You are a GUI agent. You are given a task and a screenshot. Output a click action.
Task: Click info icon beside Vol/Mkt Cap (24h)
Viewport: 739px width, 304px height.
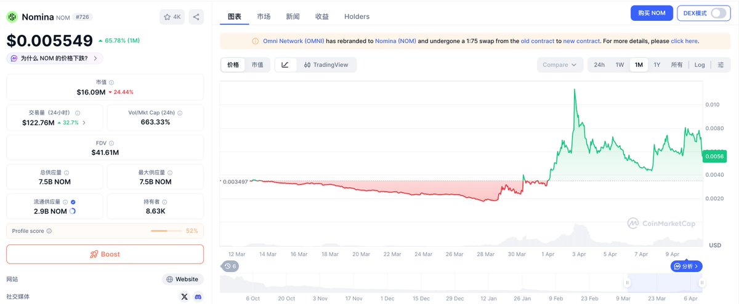pos(180,113)
